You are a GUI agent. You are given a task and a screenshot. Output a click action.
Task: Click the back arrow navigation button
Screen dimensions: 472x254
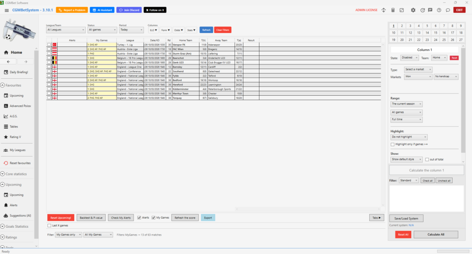(9, 62)
